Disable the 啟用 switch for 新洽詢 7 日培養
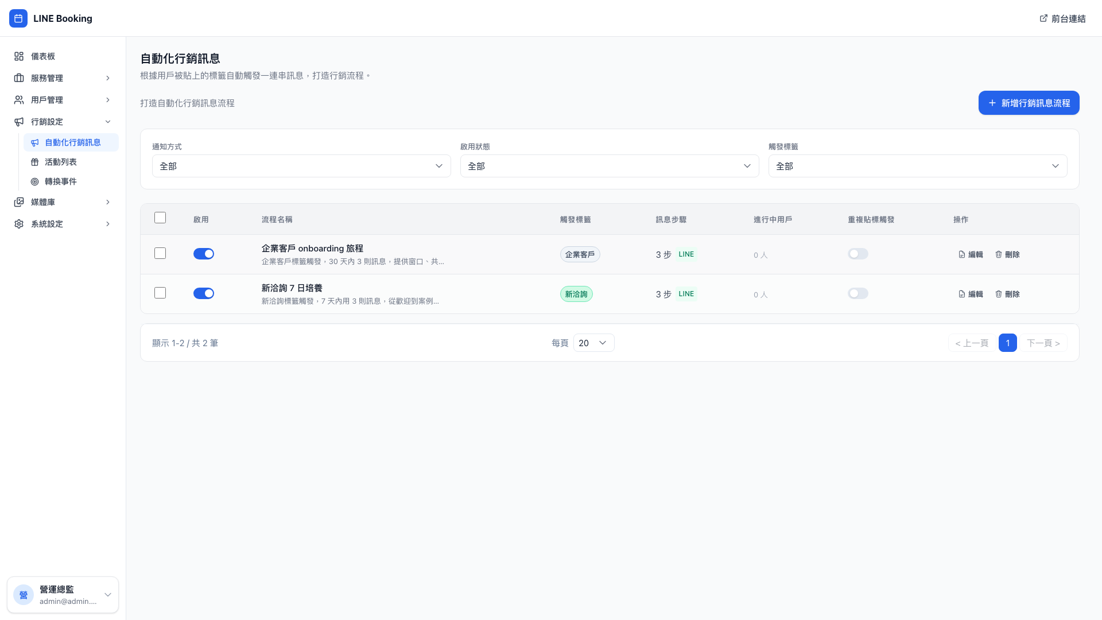The height and width of the screenshot is (620, 1102). point(204,293)
